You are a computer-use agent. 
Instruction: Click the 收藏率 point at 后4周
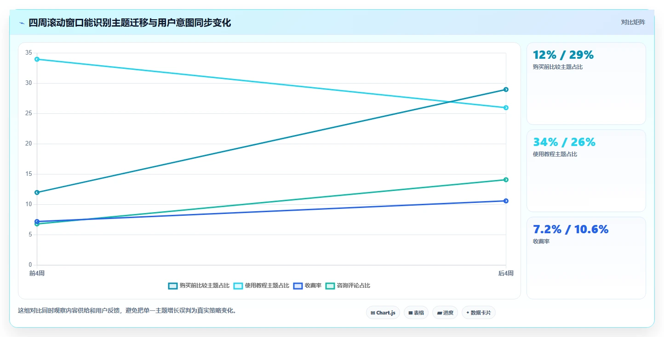point(506,201)
